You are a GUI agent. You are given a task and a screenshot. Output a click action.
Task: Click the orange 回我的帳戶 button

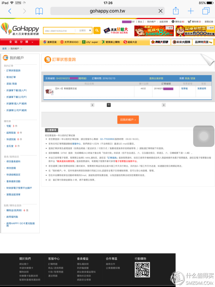click(x=128, y=120)
